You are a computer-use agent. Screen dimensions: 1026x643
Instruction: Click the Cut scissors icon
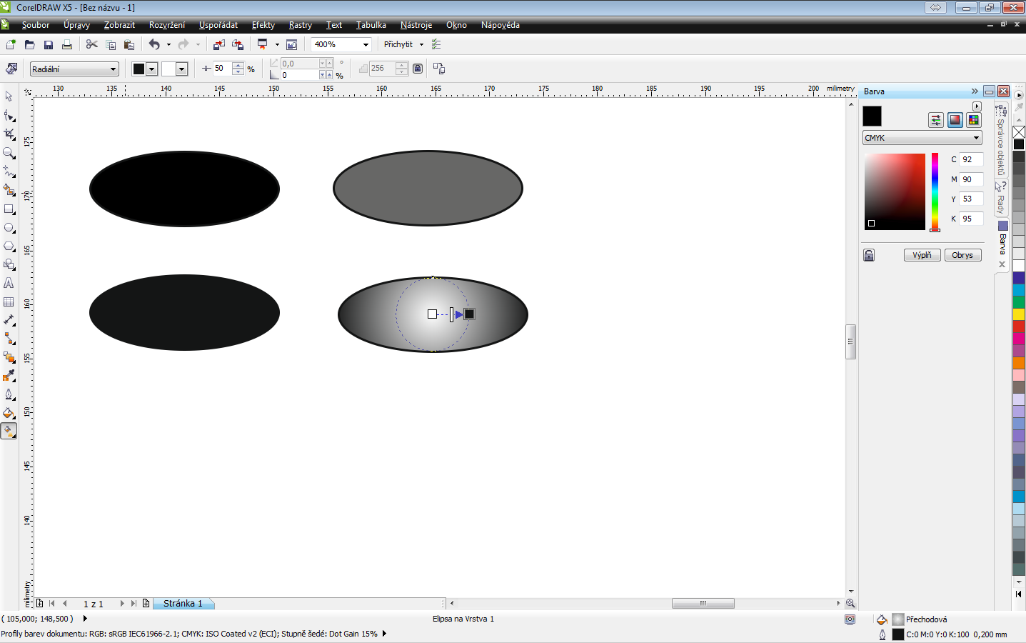(x=91, y=44)
